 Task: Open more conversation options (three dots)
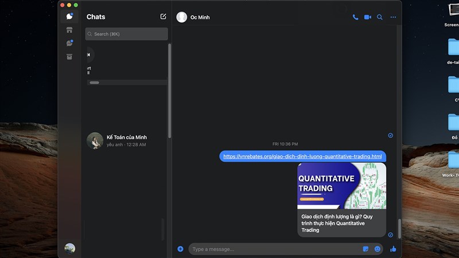pyautogui.click(x=393, y=17)
